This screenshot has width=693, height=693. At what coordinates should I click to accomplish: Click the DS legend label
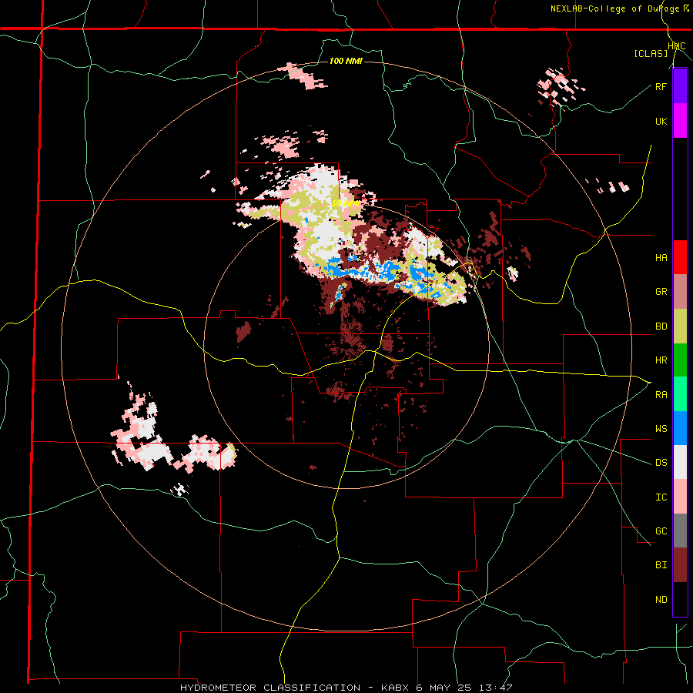[x=661, y=463]
